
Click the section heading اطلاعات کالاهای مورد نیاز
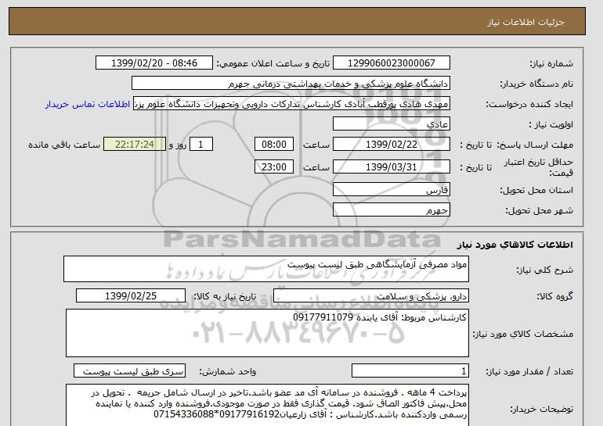pos(515,245)
